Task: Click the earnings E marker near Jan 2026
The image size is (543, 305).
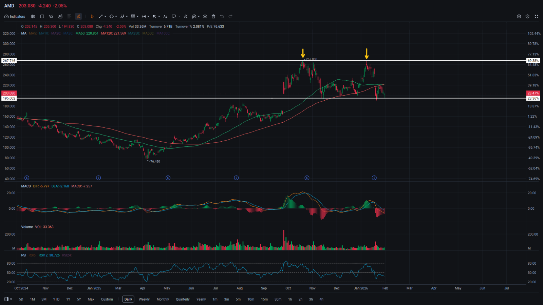Action: coord(374,178)
